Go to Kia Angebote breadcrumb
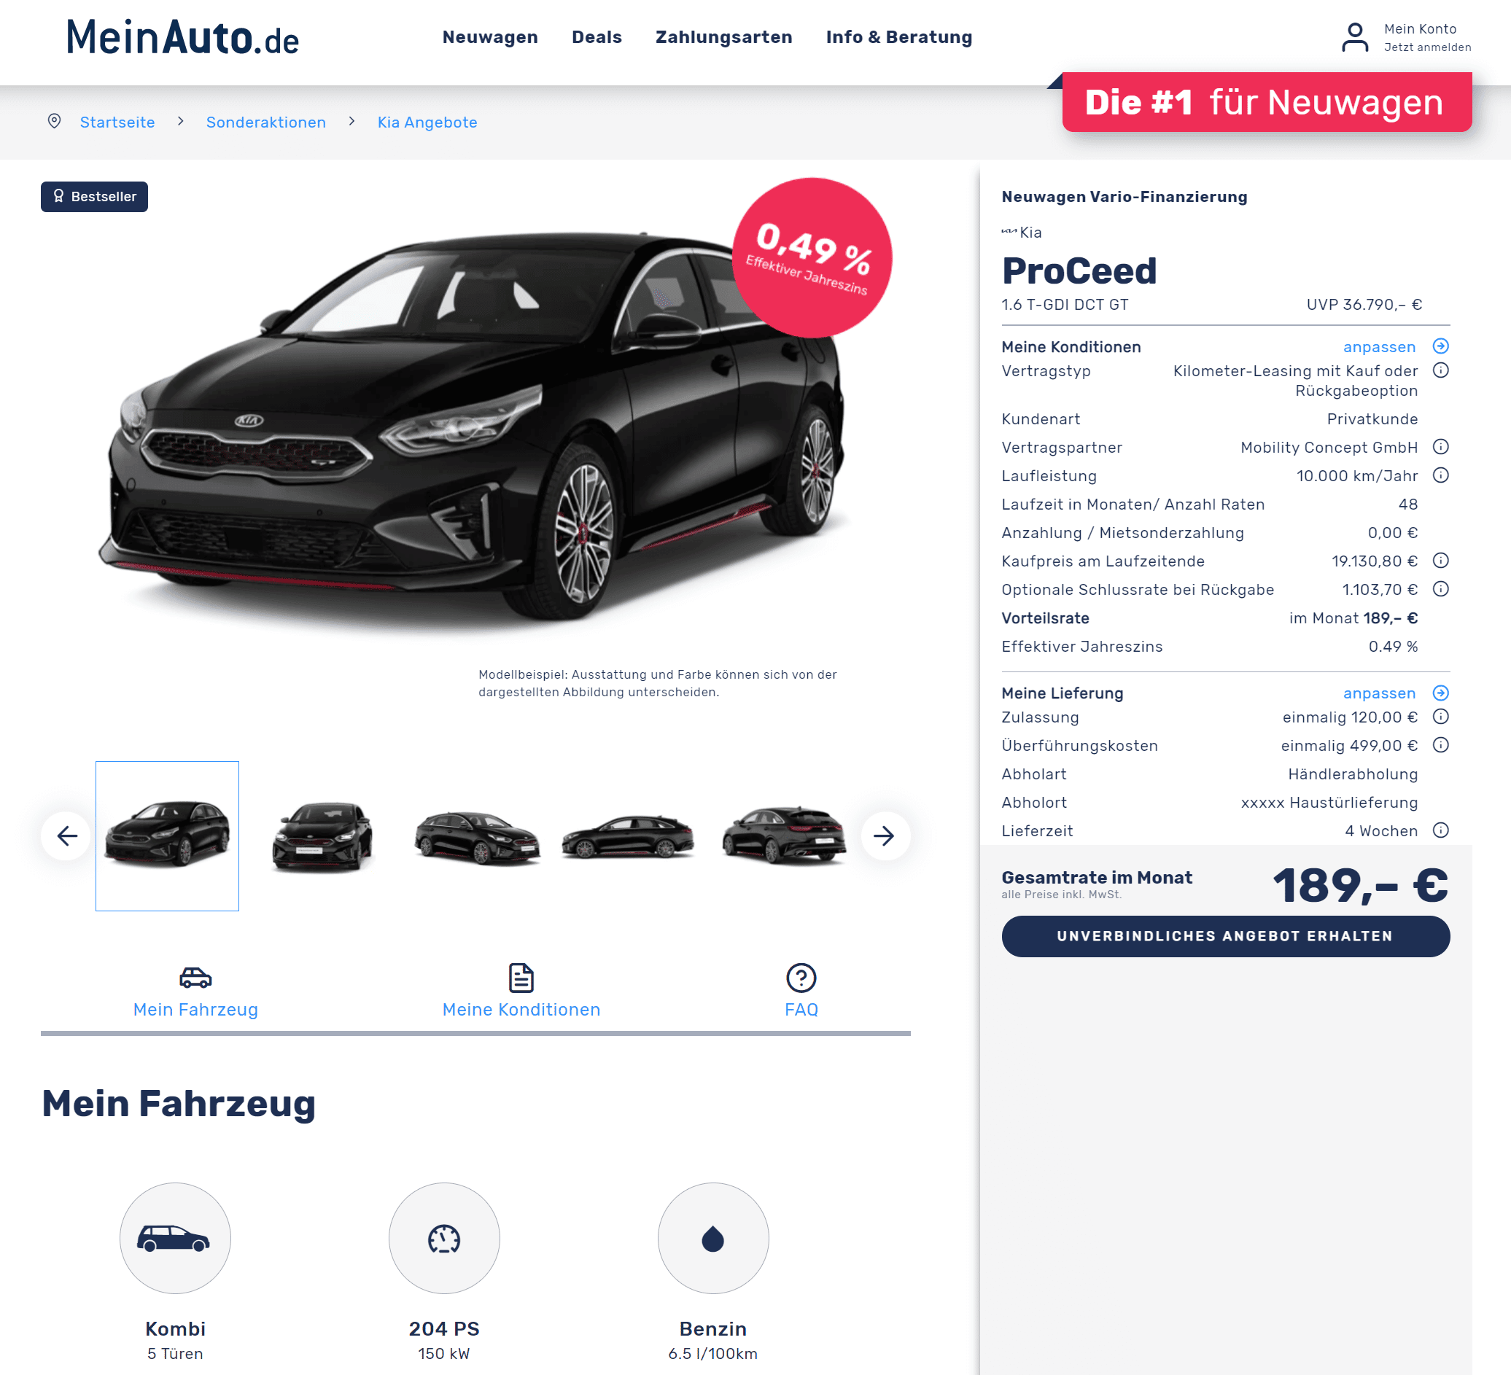This screenshot has width=1511, height=1375. pos(427,122)
